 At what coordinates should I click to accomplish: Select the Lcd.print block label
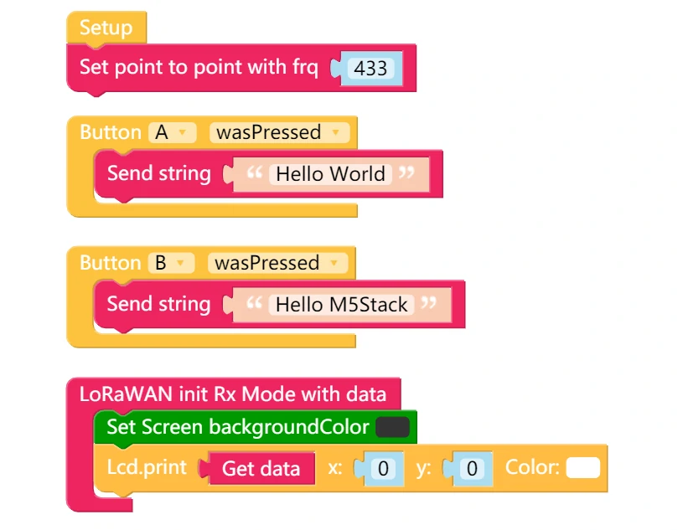tap(147, 467)
